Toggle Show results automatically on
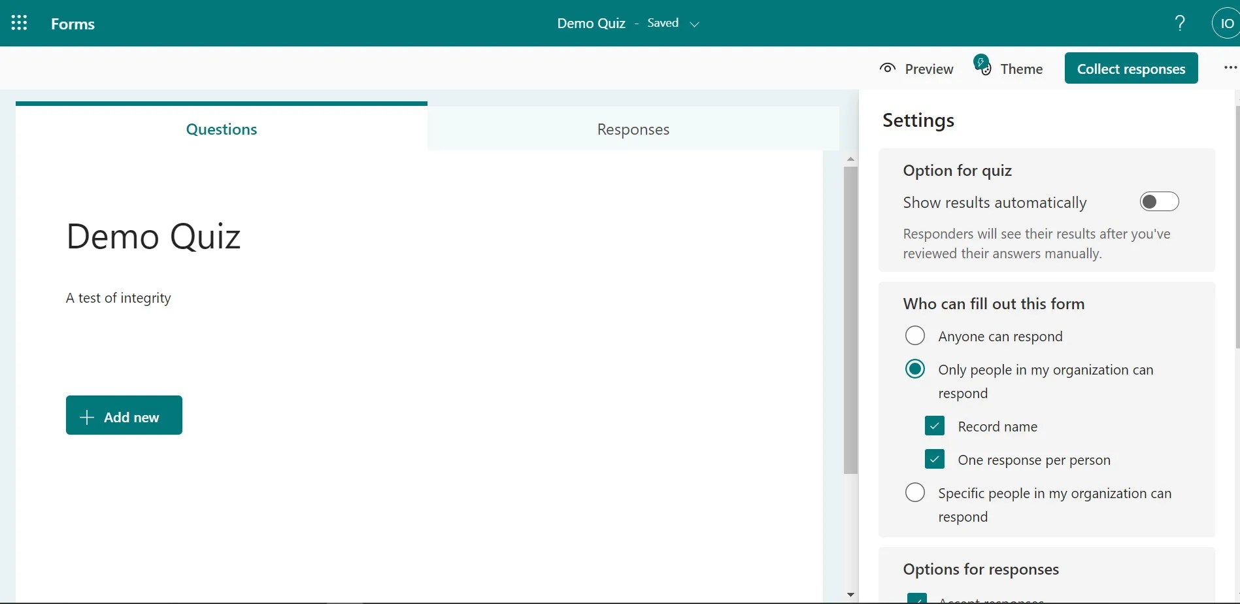 coord(1159,201)
